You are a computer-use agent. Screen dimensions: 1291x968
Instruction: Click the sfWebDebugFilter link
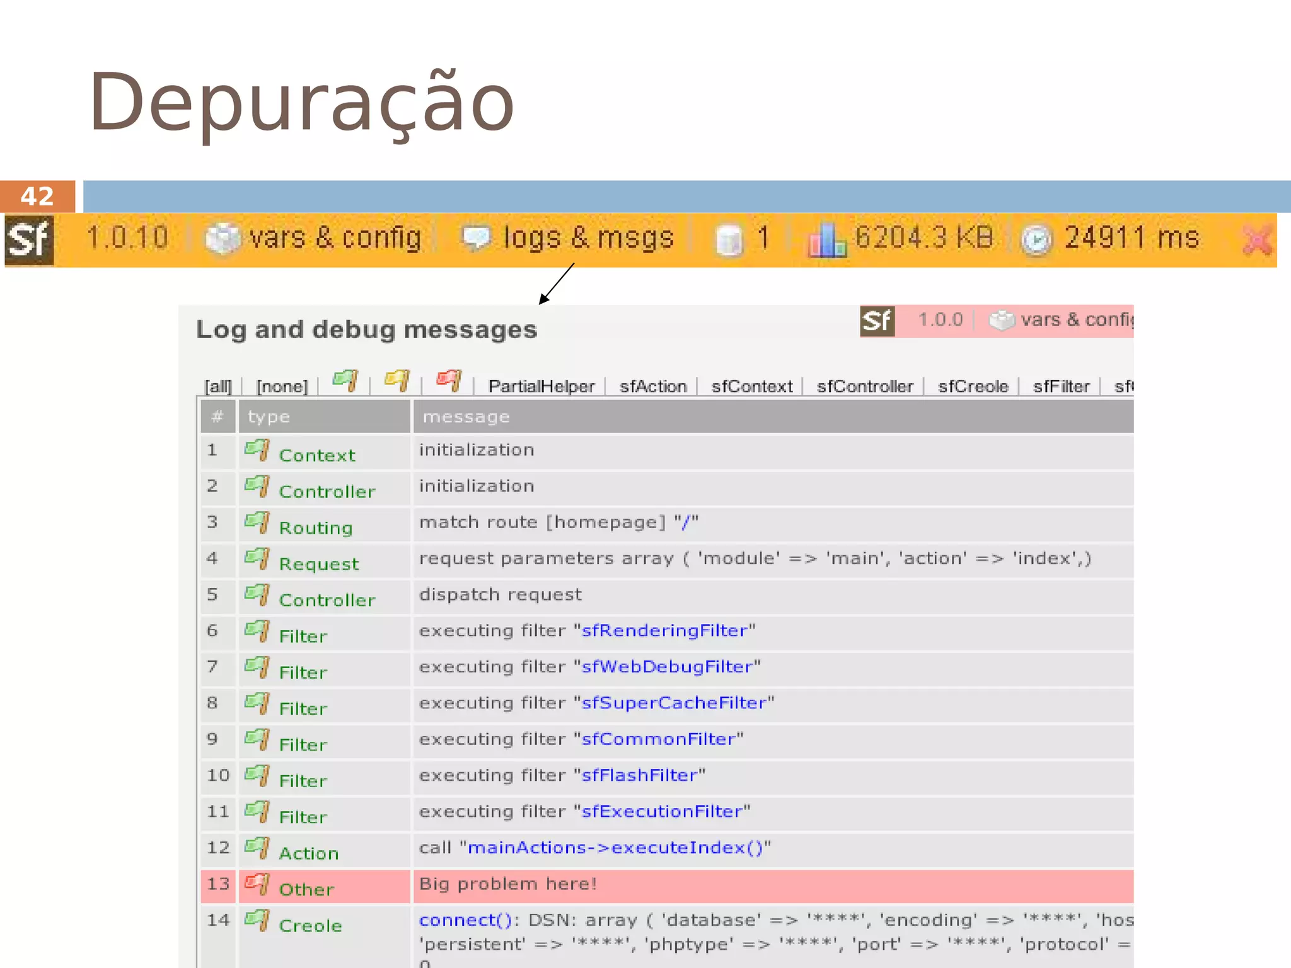coord(667,667)
